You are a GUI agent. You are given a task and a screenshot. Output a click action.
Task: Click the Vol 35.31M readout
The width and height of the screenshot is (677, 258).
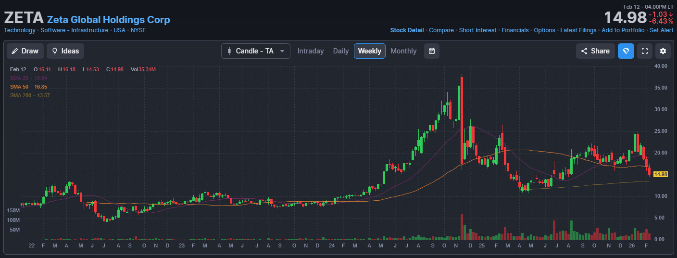pos(143,69)
